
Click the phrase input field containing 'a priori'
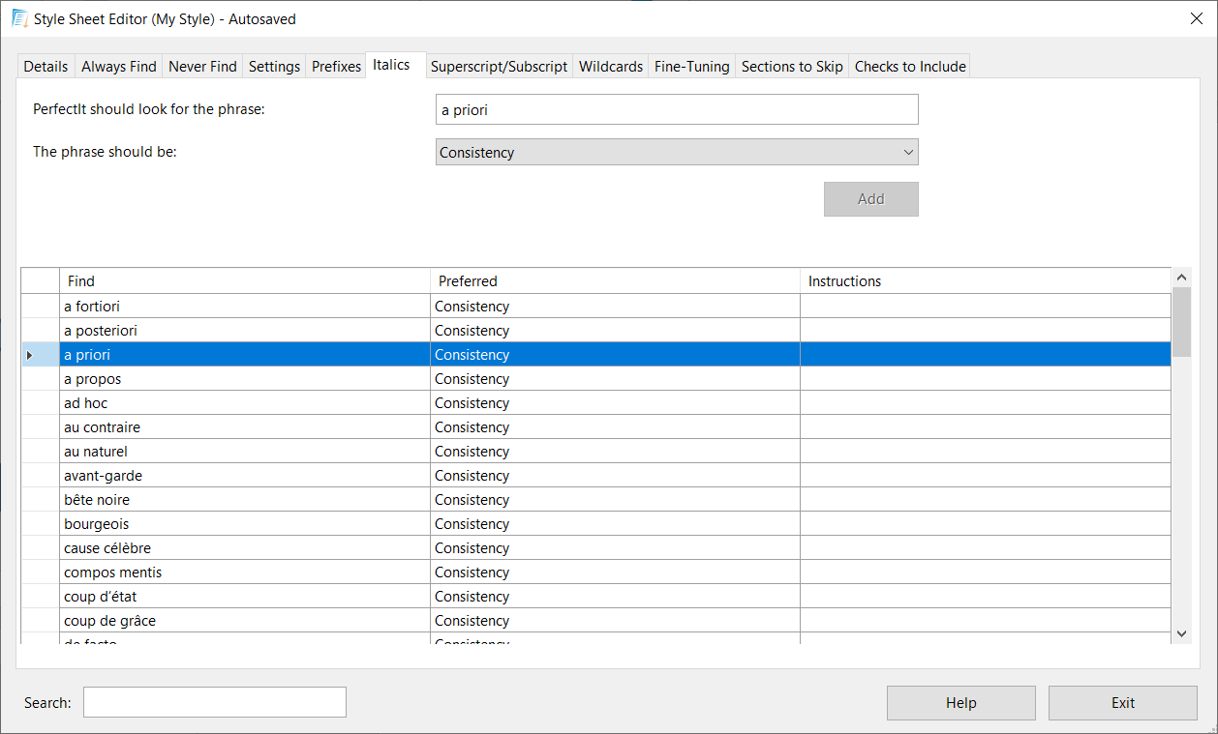[x=676, y=110]
